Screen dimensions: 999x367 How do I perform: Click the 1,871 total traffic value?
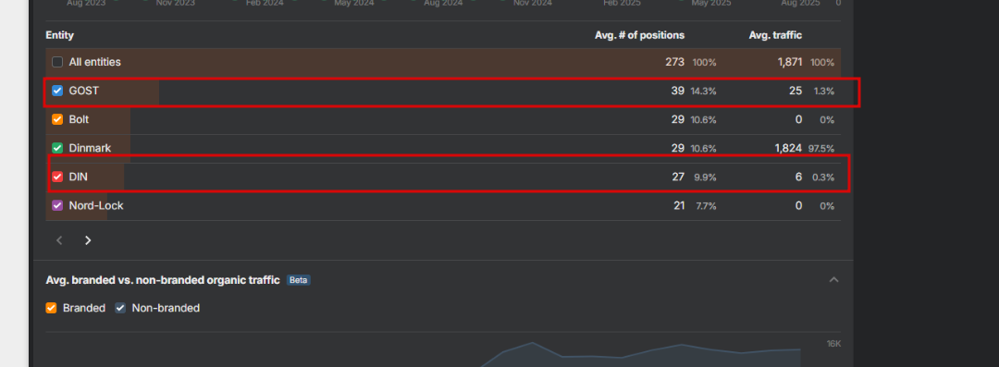(x=789, y=63)
